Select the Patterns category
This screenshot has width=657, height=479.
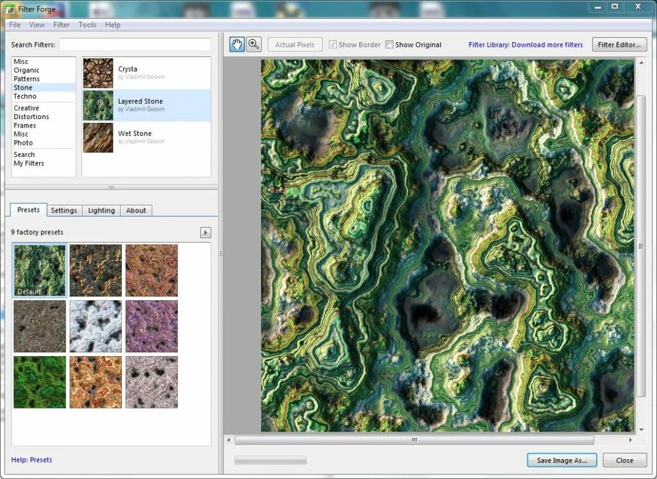point(26,79)
